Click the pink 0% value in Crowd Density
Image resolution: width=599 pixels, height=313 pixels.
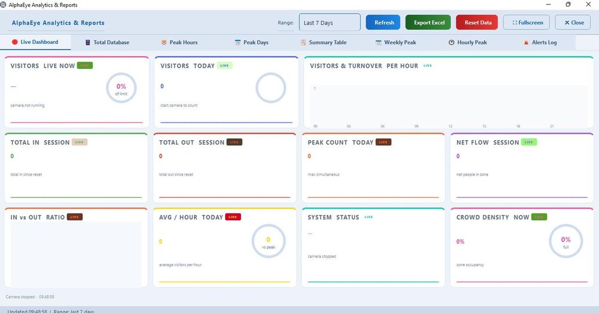pos(460,242)
